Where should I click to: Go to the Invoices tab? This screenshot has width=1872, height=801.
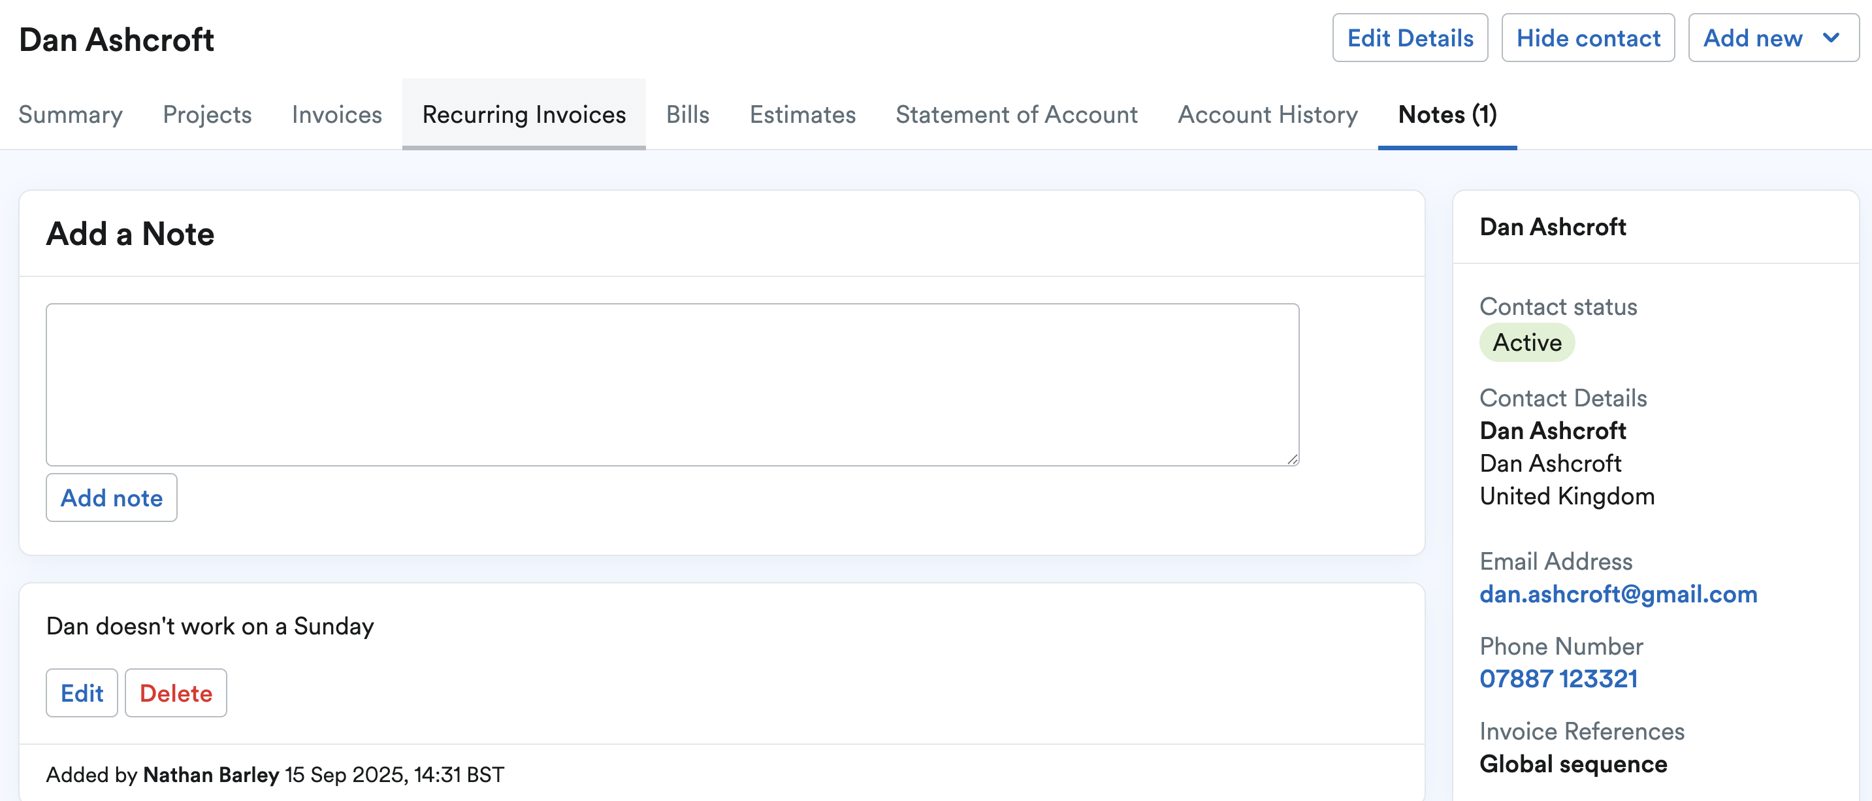[336, 114]
